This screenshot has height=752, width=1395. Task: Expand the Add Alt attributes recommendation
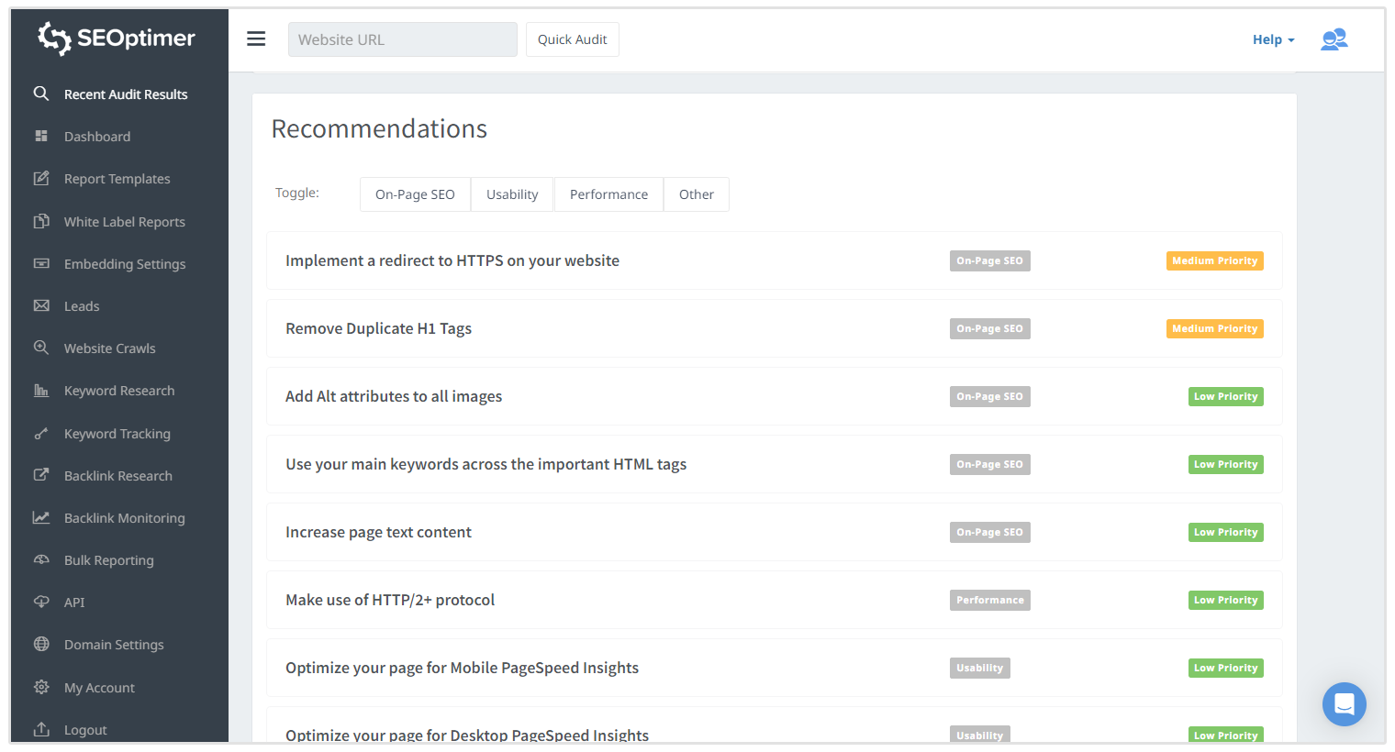tap(394, 396)
